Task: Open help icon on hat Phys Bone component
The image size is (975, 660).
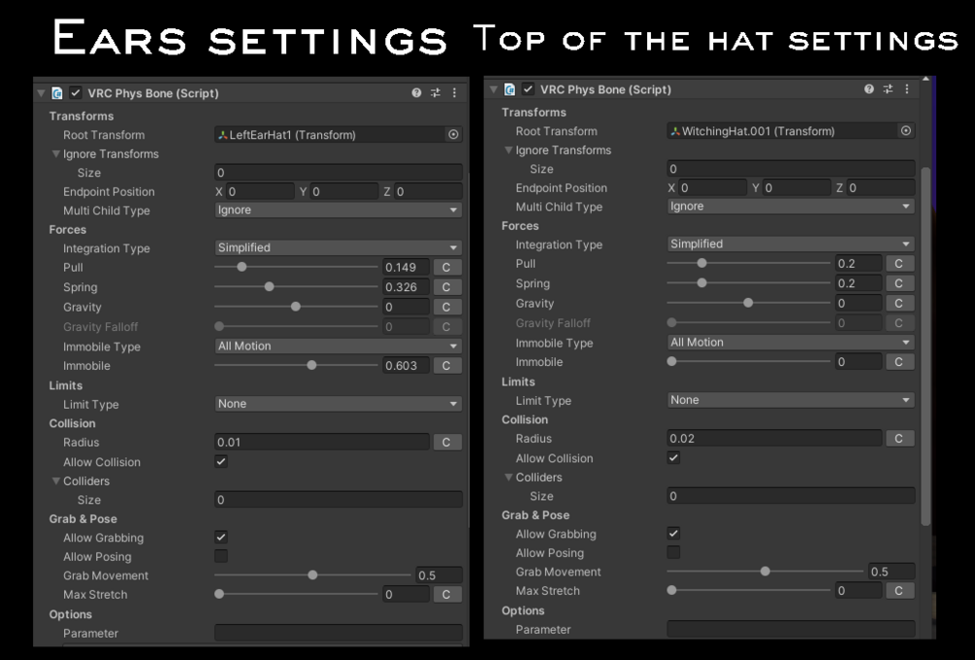Action: coord(869,89)
